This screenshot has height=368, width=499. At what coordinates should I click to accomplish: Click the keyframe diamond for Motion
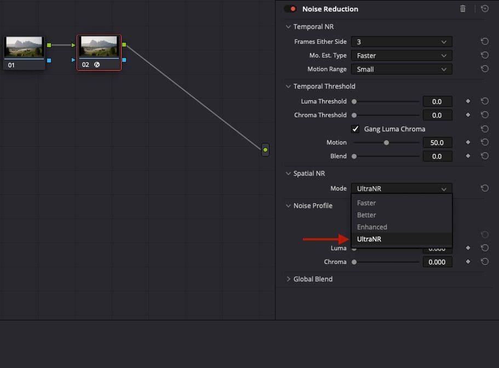468,142
